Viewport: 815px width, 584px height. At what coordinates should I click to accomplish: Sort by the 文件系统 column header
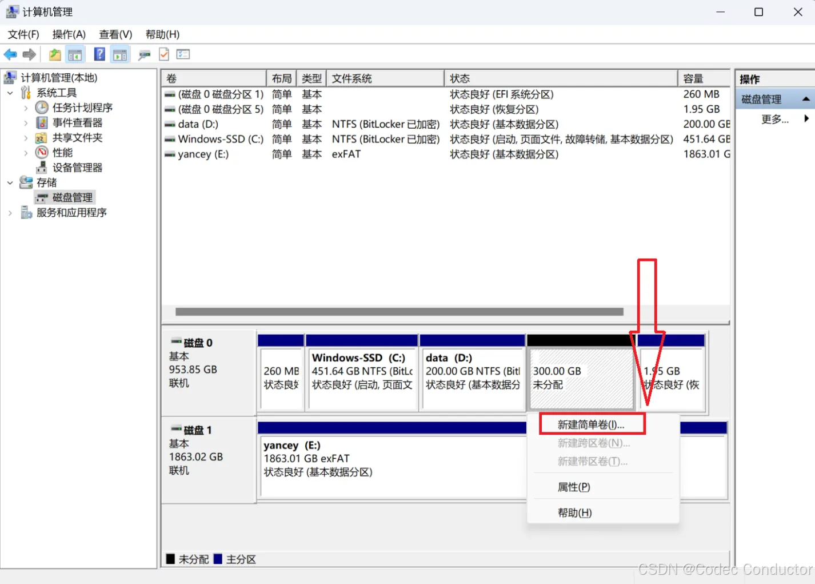point(386,78)
